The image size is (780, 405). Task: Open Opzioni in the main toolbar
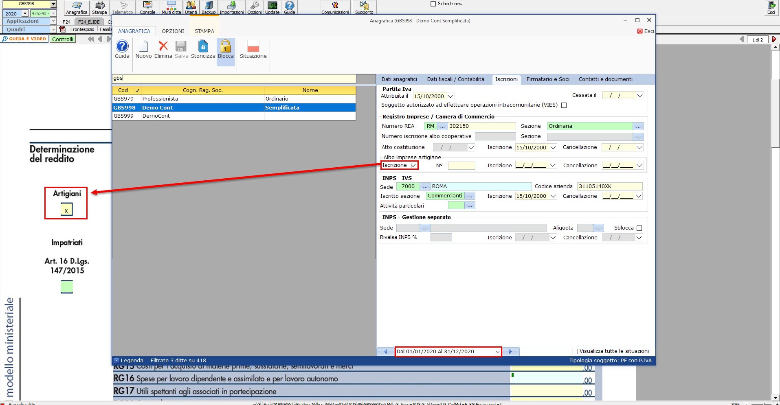pos(255,7)
